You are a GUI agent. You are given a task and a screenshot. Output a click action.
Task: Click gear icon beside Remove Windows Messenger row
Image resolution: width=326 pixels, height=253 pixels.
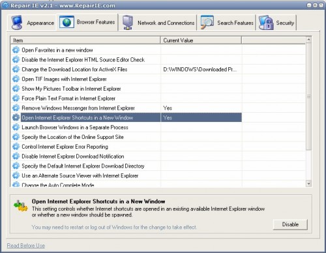coord(16,108)
